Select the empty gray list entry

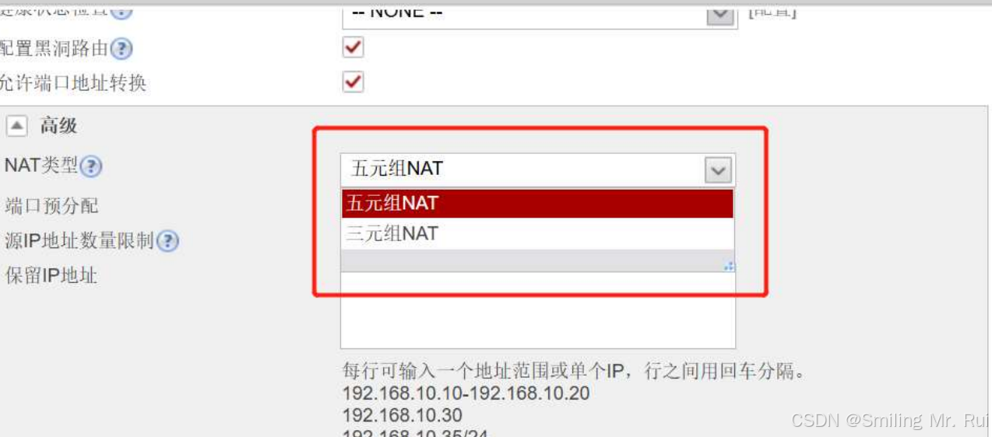tap(537, 260)
